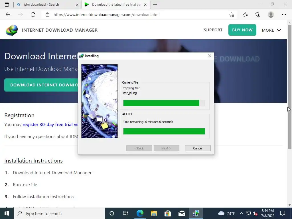Open the network status tray icon
The width and height of the screenshot is (292, 219).
pos(248,213)
